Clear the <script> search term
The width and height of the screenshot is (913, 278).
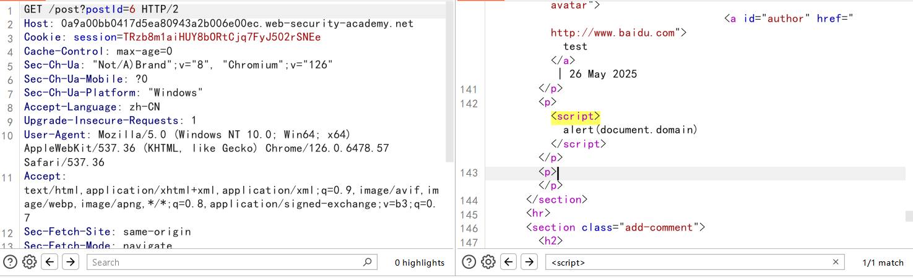tap(836, 262)
